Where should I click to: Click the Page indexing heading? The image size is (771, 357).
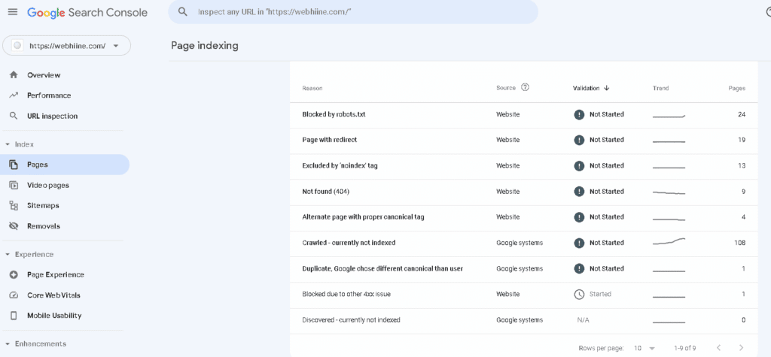tap(205, 46)
